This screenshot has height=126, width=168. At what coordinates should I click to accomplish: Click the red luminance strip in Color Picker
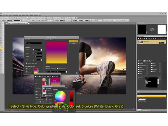tap(71, 96)
